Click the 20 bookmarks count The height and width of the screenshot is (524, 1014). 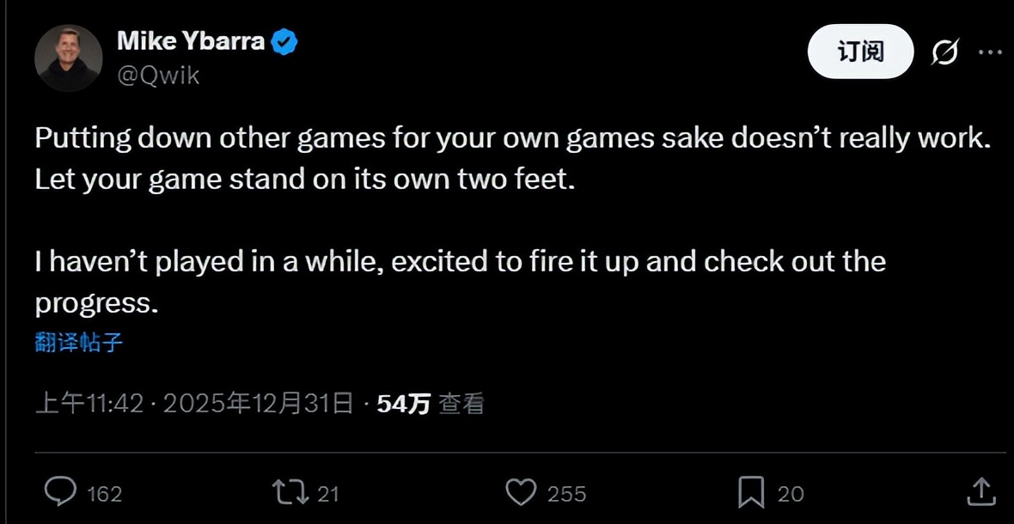(791, 494)
